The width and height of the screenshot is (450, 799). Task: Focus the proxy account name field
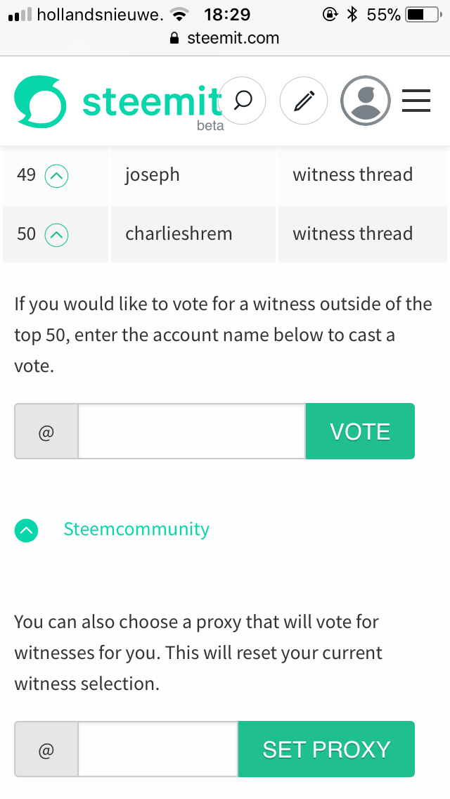point(158,749)
